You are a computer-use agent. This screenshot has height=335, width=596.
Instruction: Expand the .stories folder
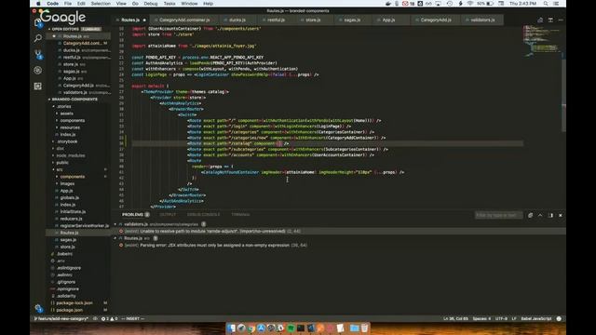pyautogui.click(x=63, y=106)
